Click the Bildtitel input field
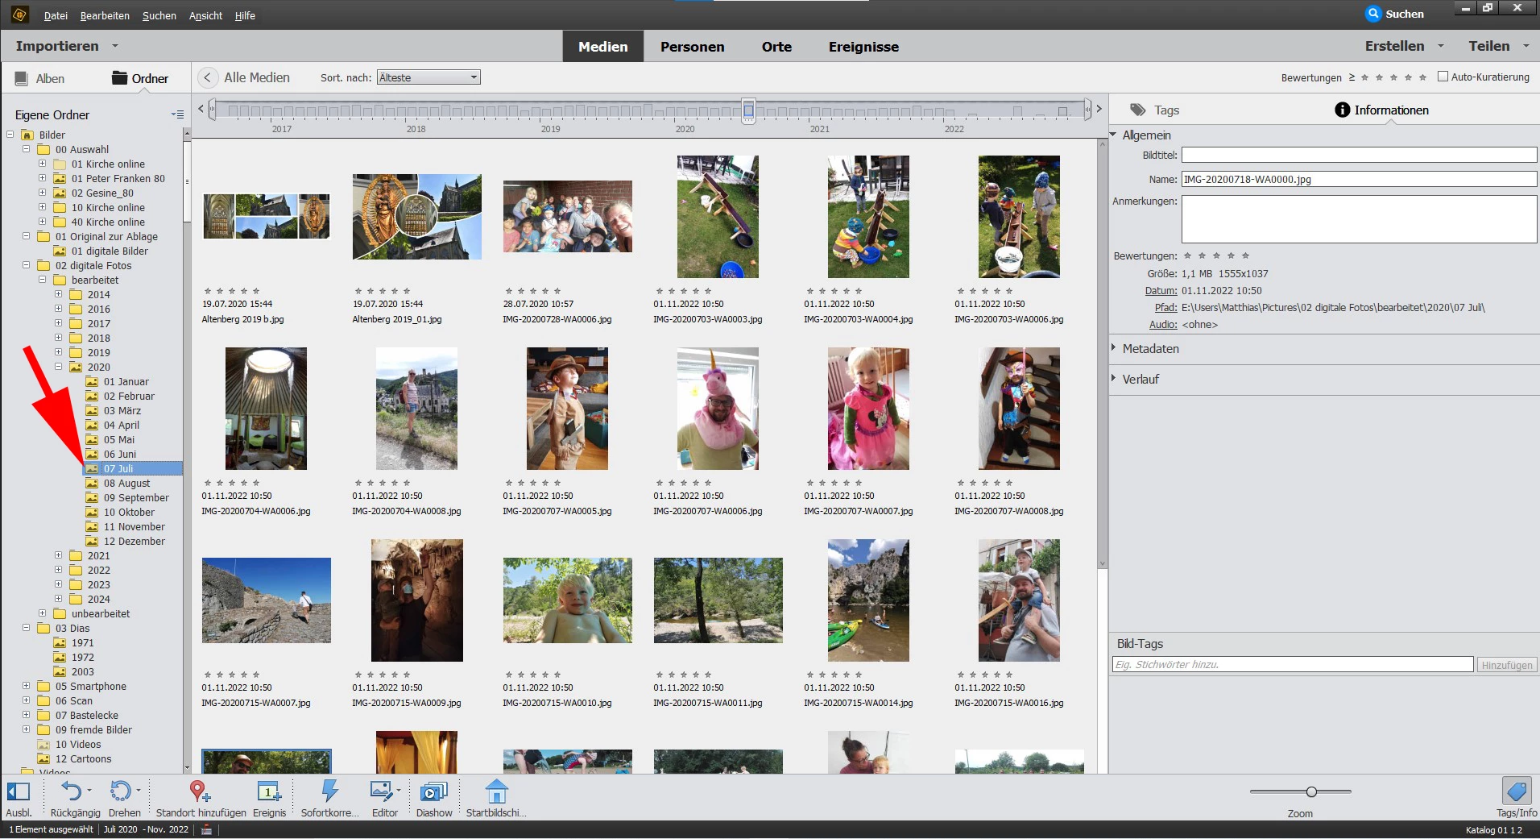This screenshot has height=839, width=1540. point(1359,155)
